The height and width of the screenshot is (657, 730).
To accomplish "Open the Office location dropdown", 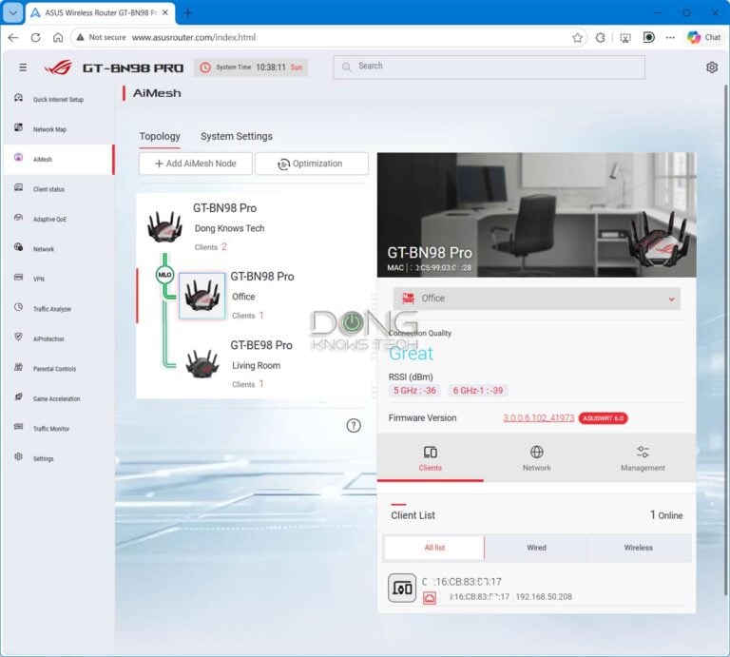I will (x=536, y=298).
